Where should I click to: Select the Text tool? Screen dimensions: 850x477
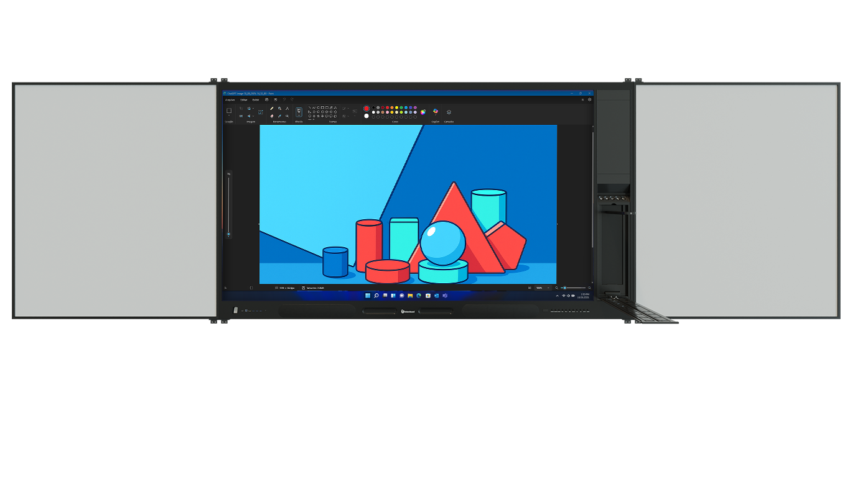pyautogui.click(x=287, y=108)
